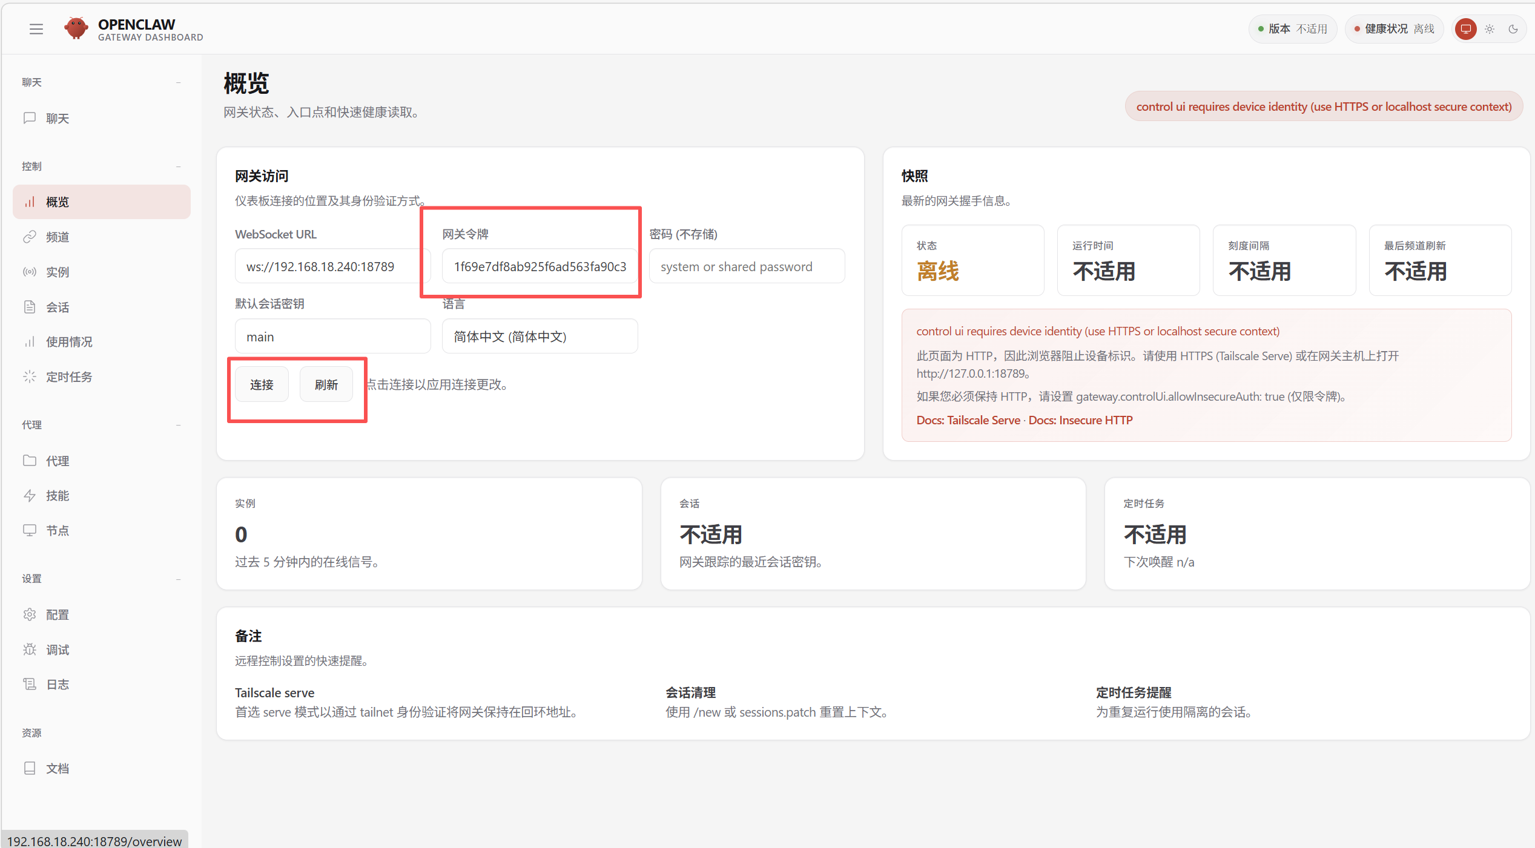Screen dimensions: 1535x848
Task: Click the 连接 connect button
Action: tap(262, 385)
